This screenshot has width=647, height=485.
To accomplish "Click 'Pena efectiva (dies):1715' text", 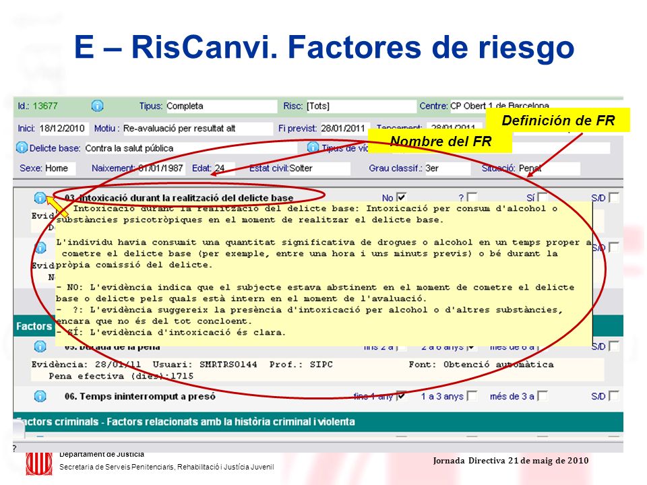I will click(x=121, y=376).
